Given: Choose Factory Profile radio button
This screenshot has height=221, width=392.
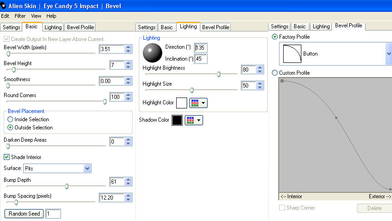Looking at the screenshot, I should tap(275, 37).
